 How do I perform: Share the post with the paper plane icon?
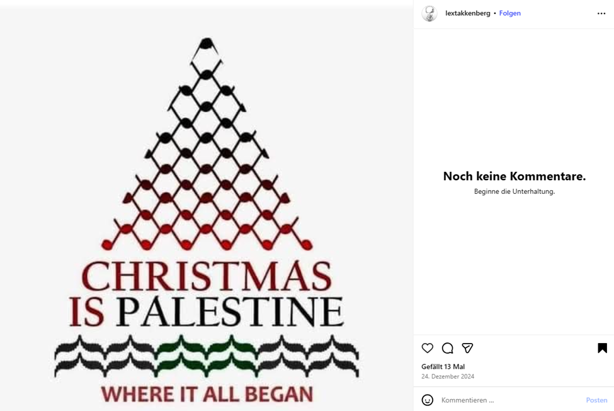[467, 348]
